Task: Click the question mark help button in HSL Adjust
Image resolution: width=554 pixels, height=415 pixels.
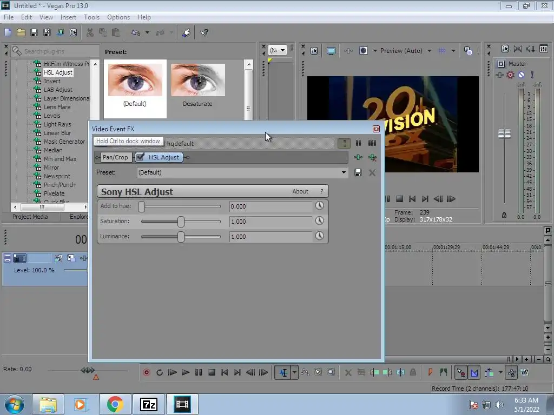Action: click(322, 191)
